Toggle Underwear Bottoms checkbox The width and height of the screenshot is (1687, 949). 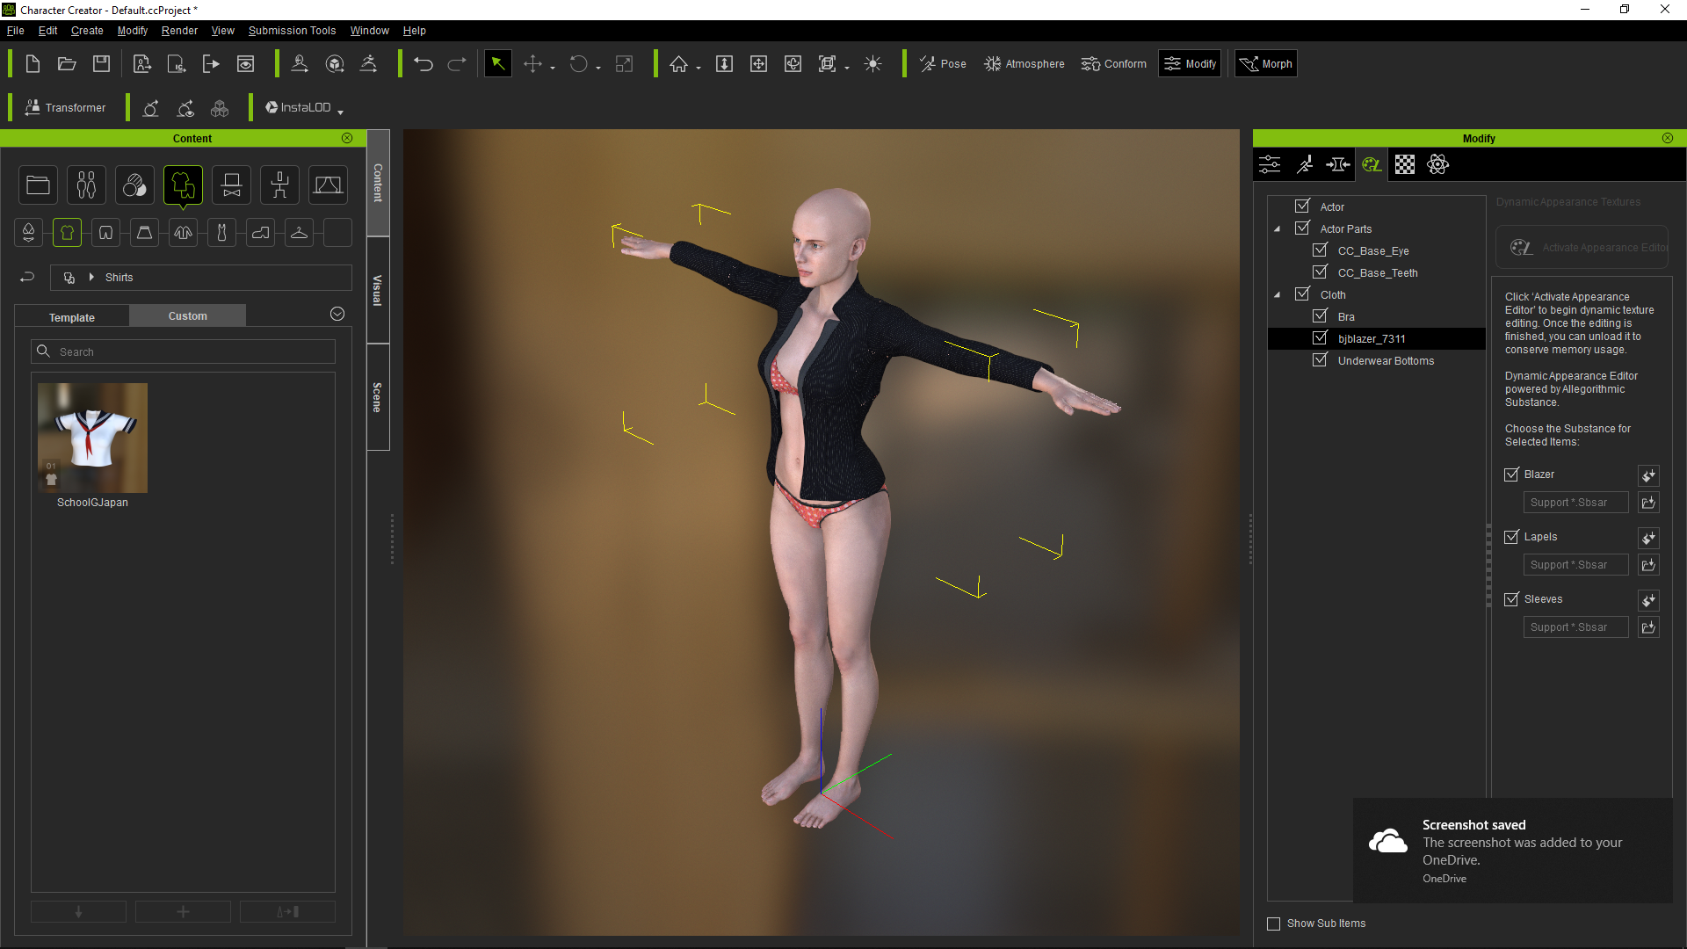[1320, 360]
